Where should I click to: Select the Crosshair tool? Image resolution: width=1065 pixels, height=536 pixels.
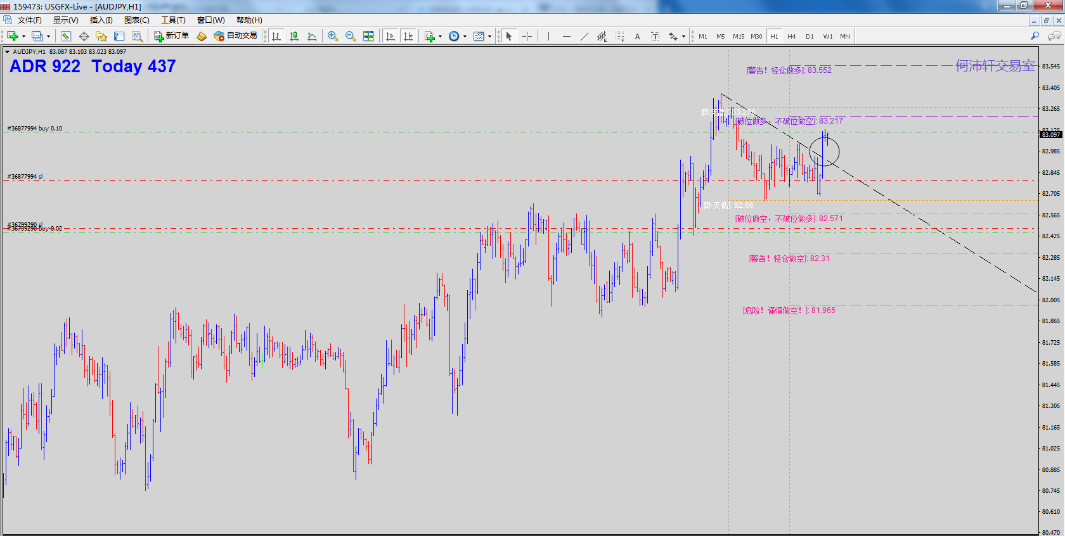pyautogui.click(x=527, y=36)
